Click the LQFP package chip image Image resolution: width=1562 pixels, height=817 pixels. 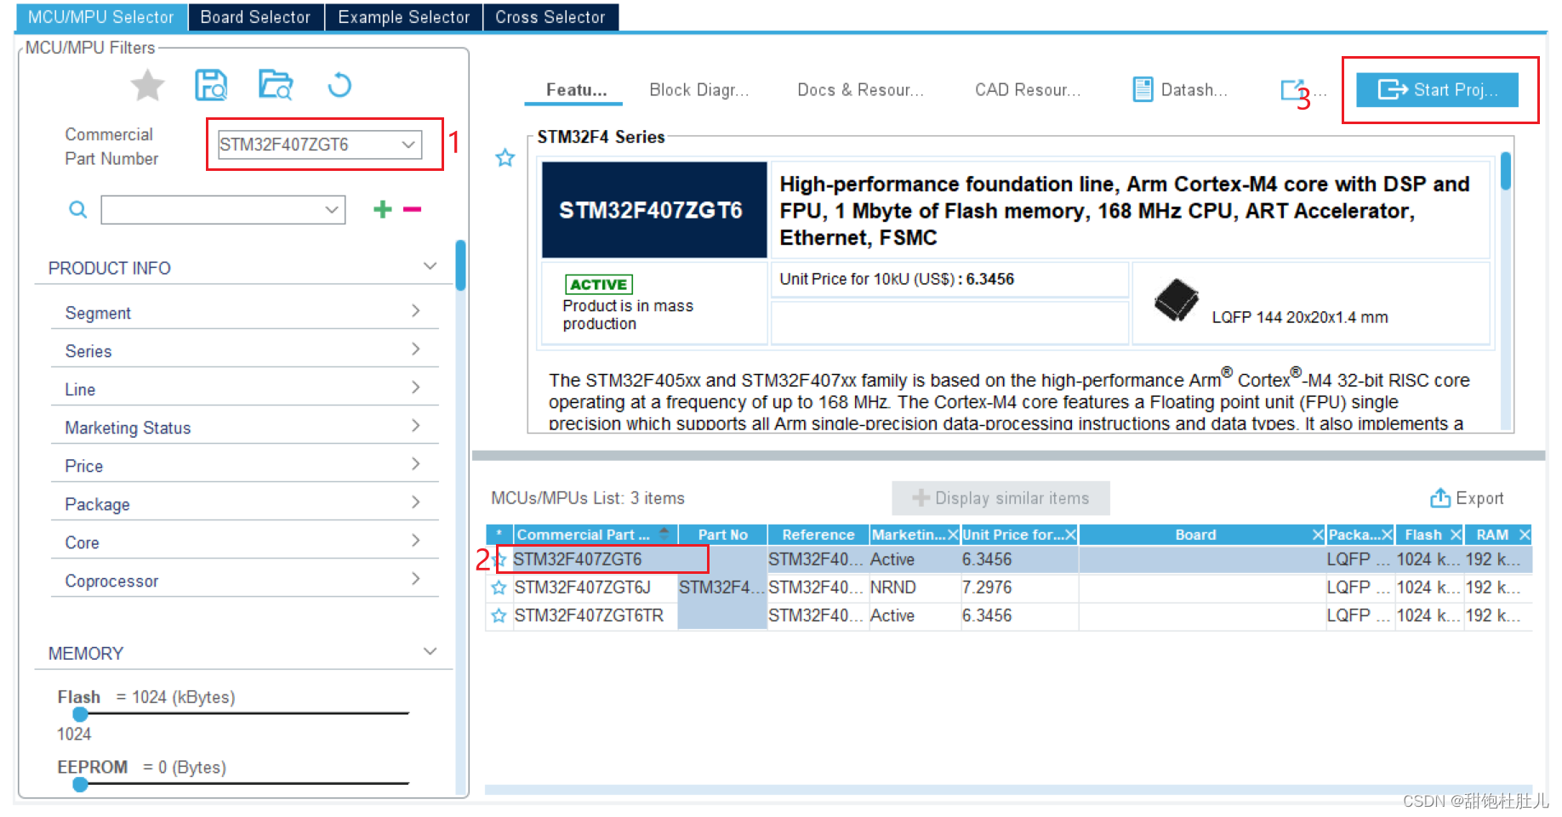pos(1177,300)
